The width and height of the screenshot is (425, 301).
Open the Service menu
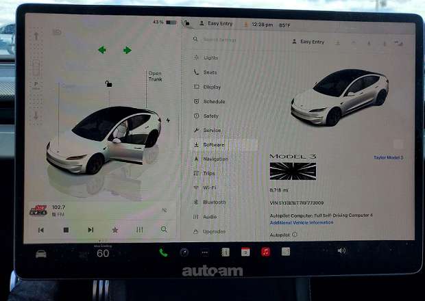pyautogui.click(x=207, y=131)
